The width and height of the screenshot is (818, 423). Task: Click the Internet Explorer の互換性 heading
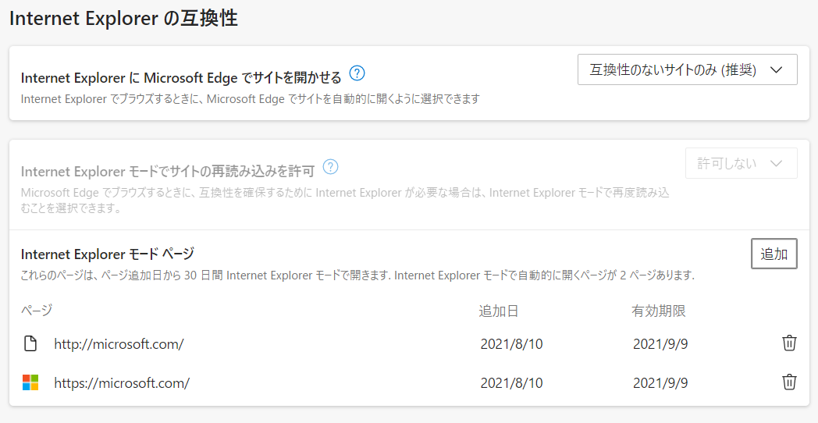123,19
